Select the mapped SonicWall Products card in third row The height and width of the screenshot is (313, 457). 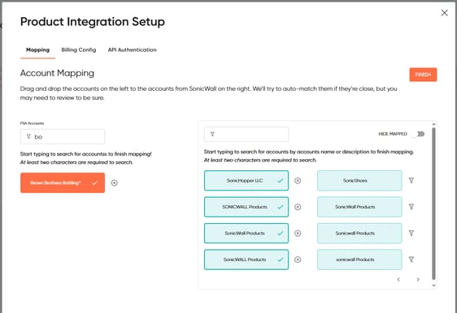(x=246, y=233)
